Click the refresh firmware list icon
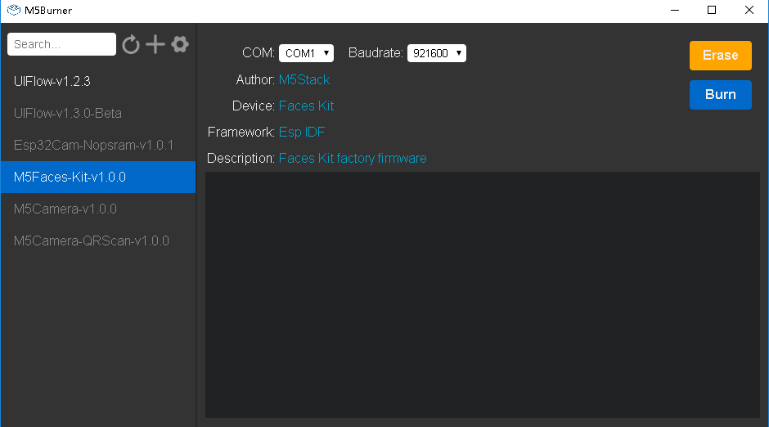Image resolution: width=769 pixels, height=427 pixels. click(x=131, y=44)
